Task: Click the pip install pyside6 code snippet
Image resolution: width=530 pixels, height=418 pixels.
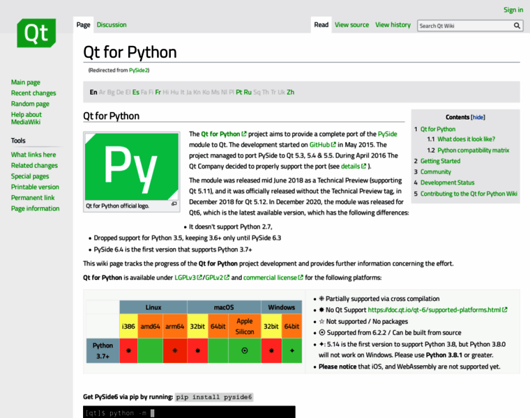Action: pos(214,397)
